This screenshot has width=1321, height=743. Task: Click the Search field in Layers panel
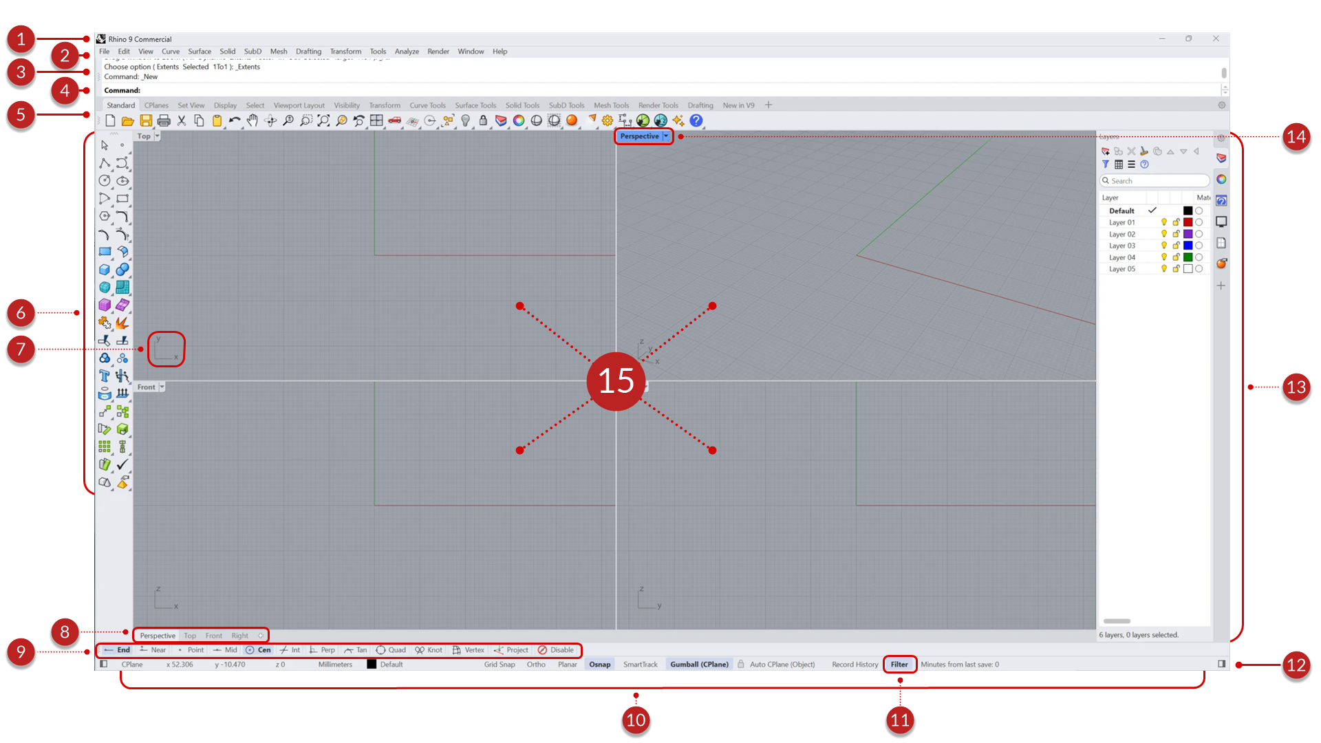coord(1154,181)
